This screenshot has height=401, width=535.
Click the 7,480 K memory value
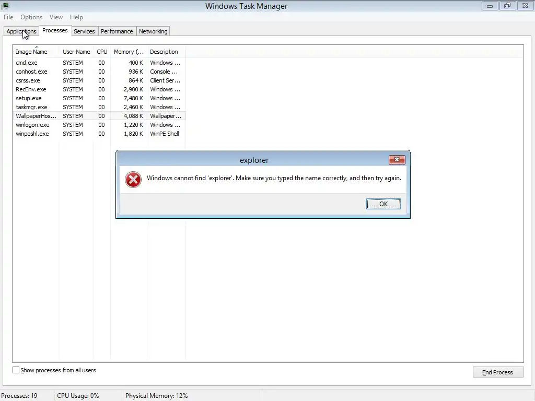133,98
